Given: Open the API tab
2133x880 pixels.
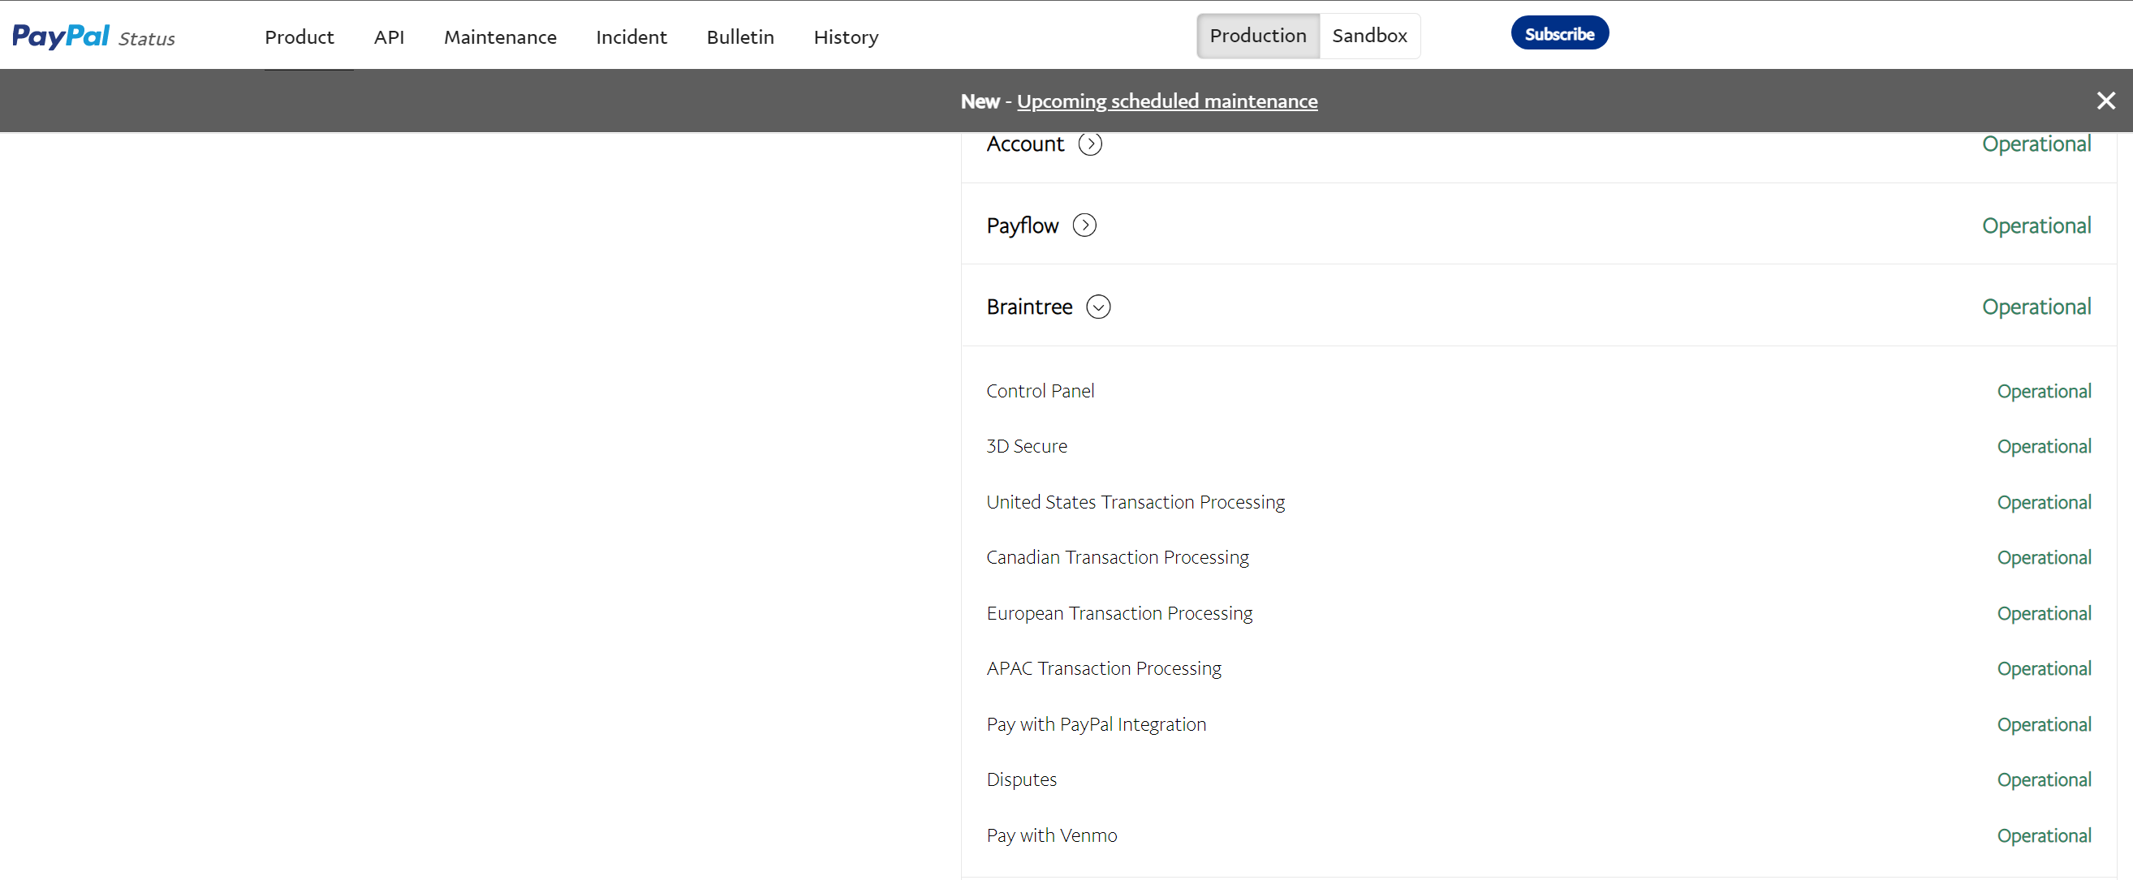Looking at the screenshot, I should 389,37.
